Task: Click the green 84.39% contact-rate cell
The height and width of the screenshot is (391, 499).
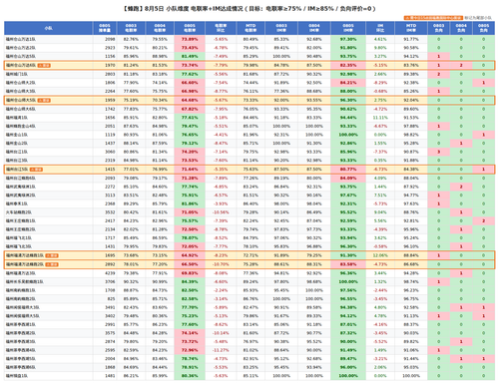Action: tap(190, 282)
